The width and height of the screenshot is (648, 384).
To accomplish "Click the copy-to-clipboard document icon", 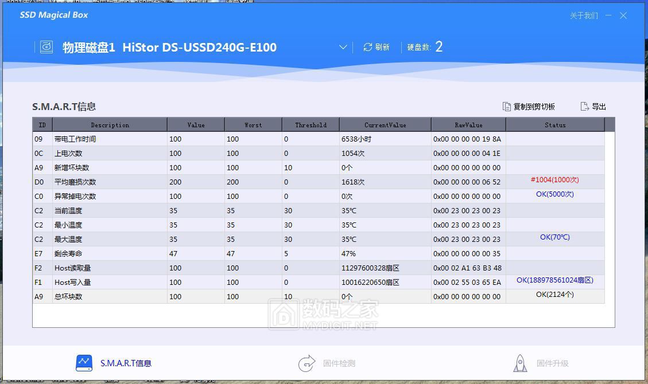I will click(x=506, y=107).
